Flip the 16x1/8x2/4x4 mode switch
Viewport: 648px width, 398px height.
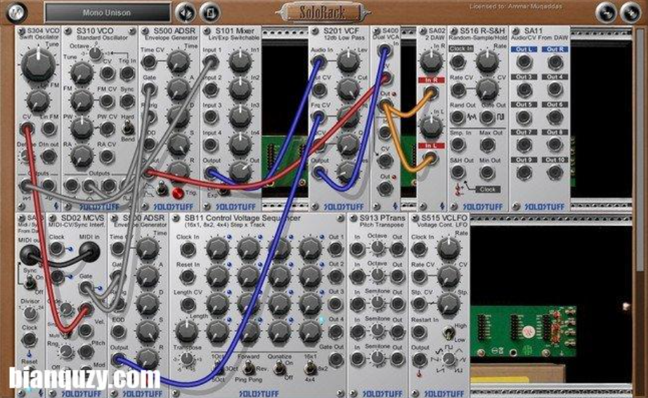click(x=309, y=367)
